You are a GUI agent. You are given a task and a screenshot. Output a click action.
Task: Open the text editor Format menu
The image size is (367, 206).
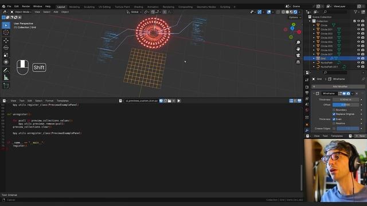coord(49,101)
